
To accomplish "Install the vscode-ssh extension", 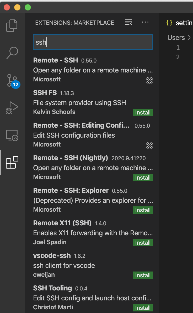I will pyautogui.click(x=143, y=275).
